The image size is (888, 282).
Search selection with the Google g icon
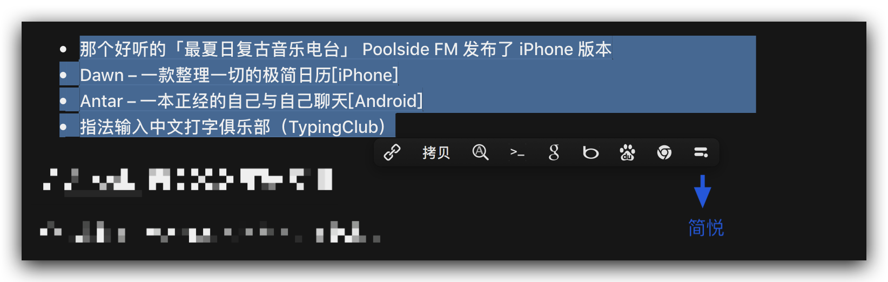554,153
